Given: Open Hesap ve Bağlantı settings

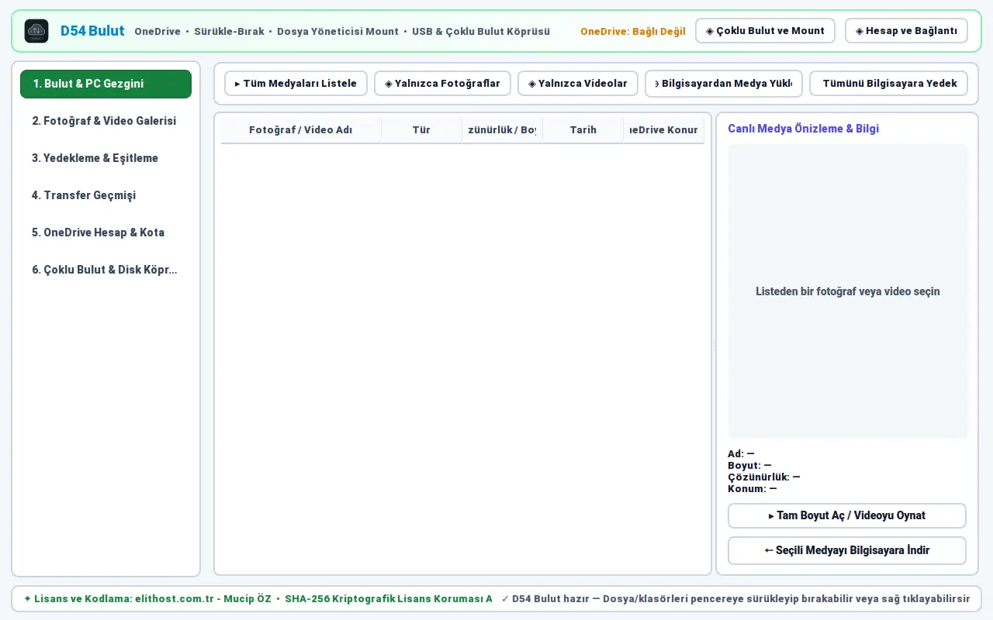Looking at the screenshot, I should point(906,31).
